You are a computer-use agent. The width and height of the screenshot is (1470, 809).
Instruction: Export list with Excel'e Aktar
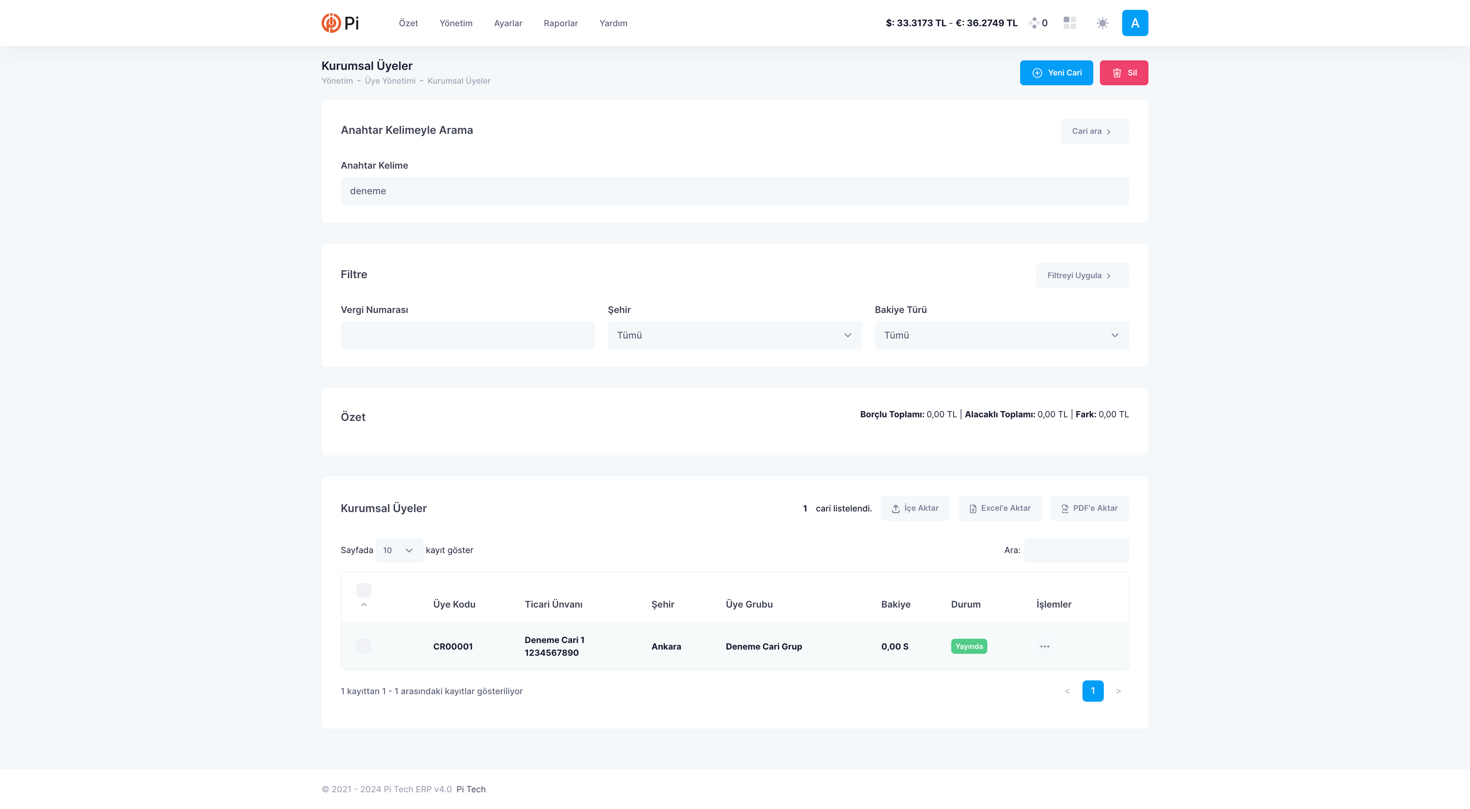1000,508
